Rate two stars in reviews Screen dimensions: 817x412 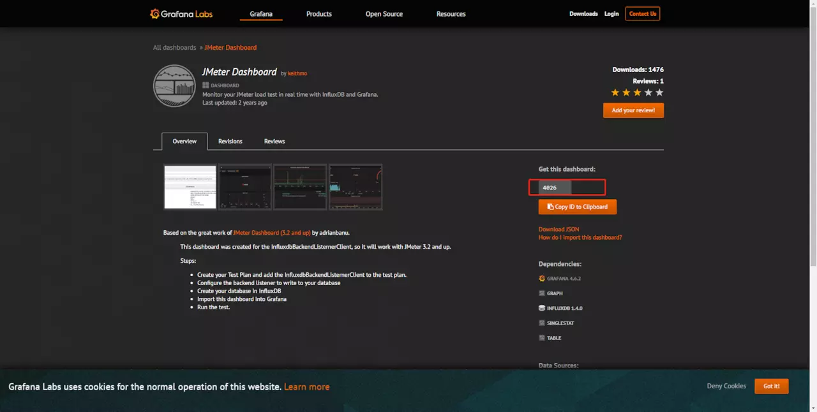click(626, 92)
